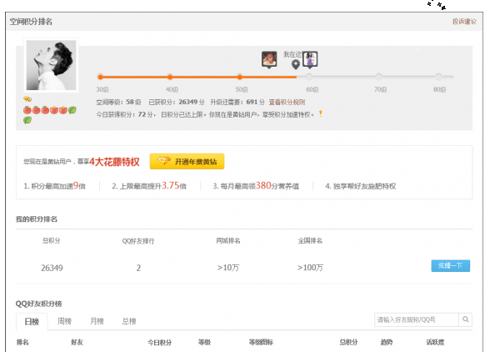Click the 等级 column header
Screen dimensions: 500x352
204,342
